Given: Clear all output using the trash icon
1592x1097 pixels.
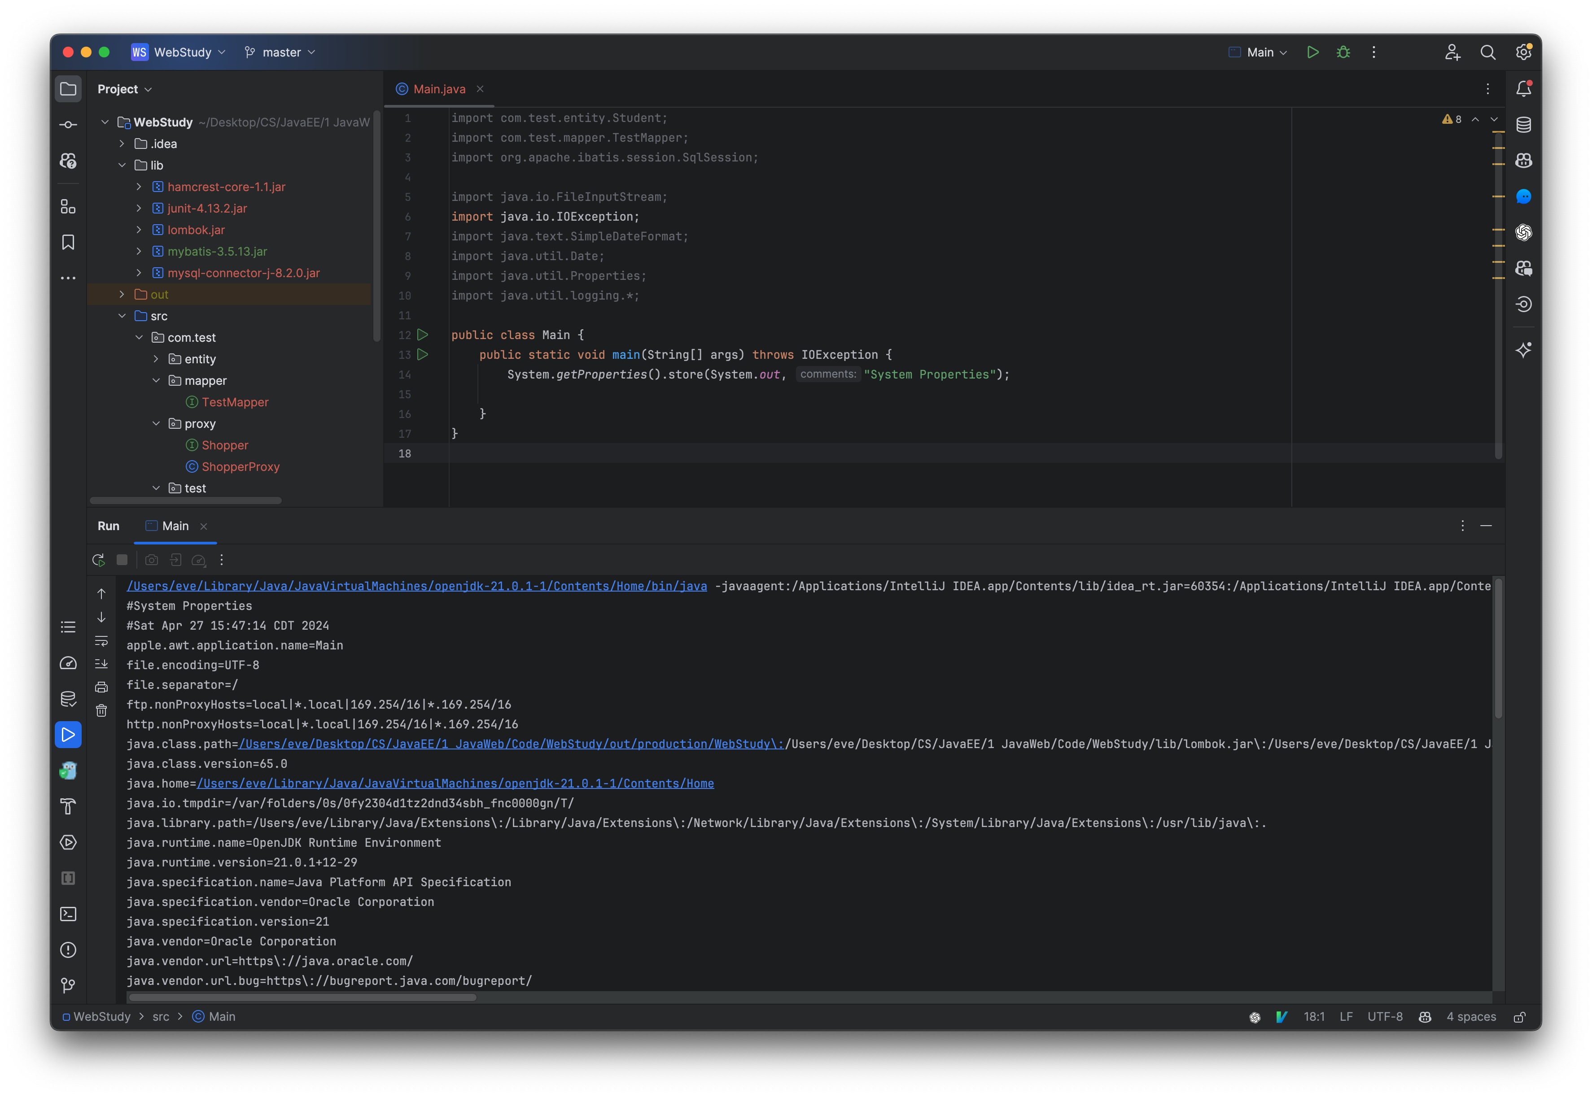Looking at the screenshot, I should pyautogui.click(x=101, y=711).
